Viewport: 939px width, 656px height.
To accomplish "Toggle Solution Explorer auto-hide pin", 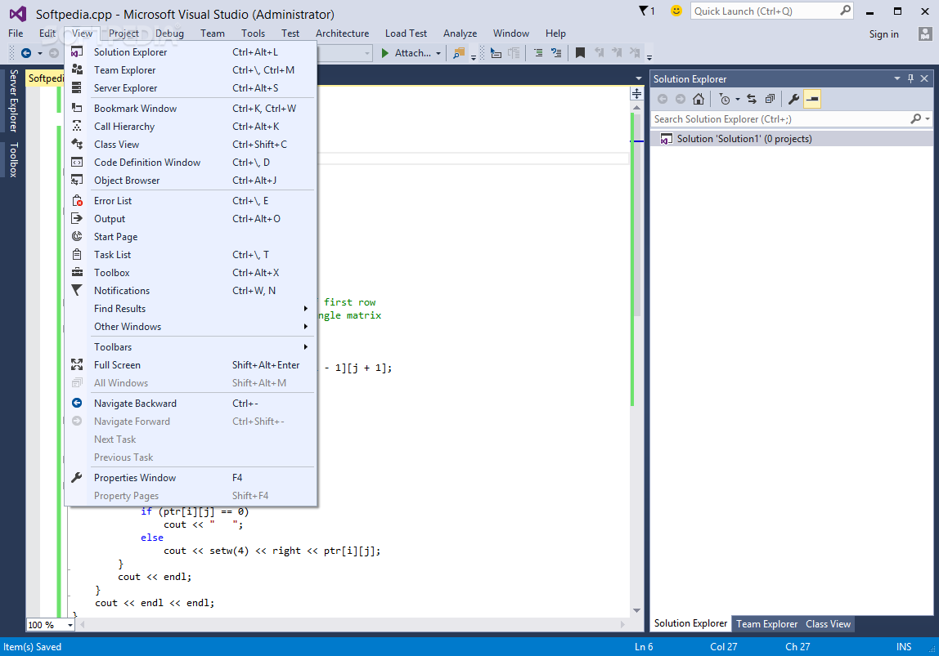I will (x=911, y=78).
